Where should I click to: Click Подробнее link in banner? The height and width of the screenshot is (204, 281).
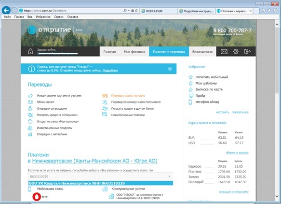tap(110, 71)
